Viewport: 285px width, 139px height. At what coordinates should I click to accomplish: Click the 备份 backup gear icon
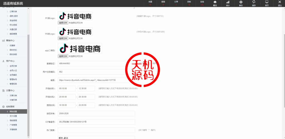pyautogui.click(x=241, y=2)
